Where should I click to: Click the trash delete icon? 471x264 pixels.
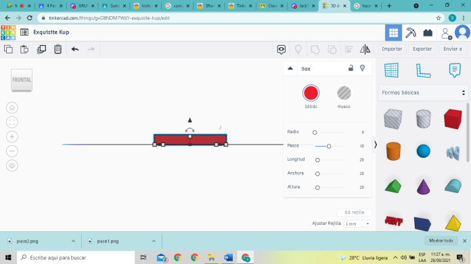pos(58,49)
